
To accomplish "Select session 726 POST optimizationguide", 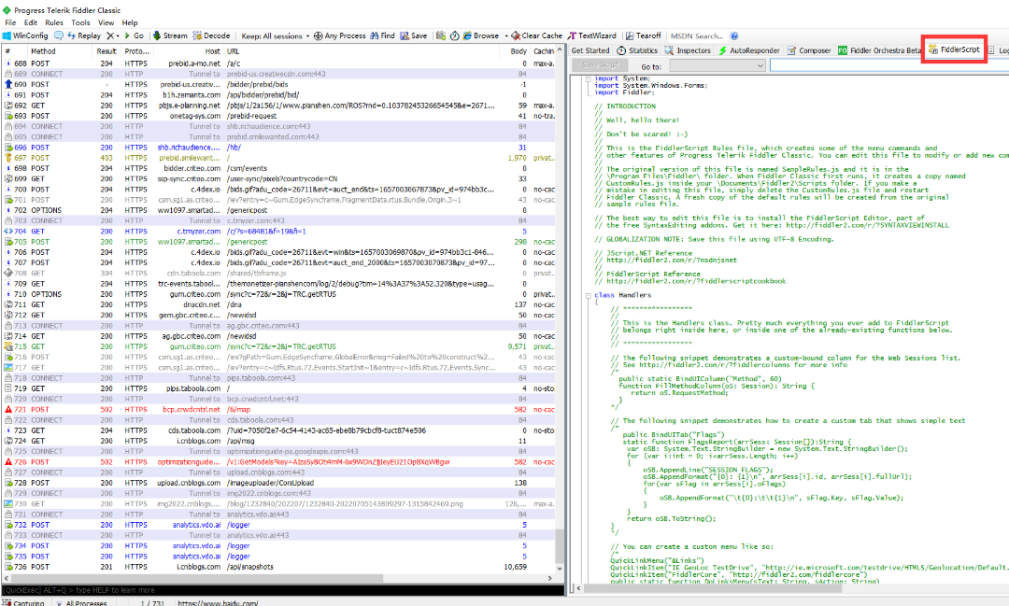I will click(x=278, y=462).
